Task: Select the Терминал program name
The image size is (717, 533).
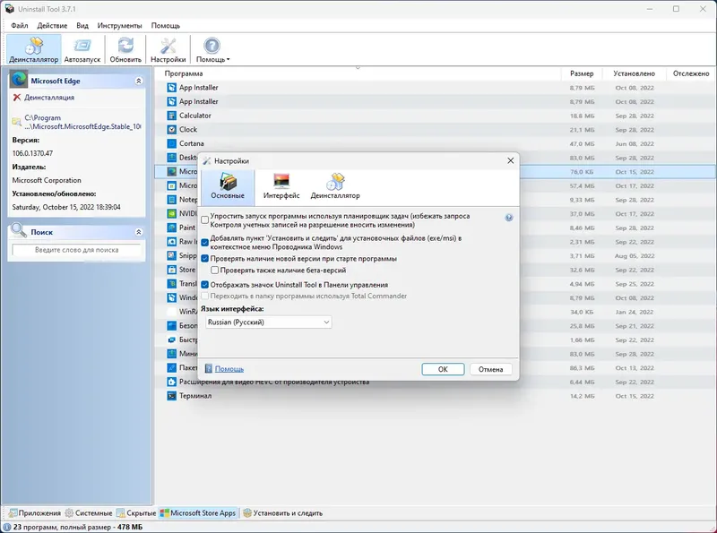Action: click(x=195, y=396)
